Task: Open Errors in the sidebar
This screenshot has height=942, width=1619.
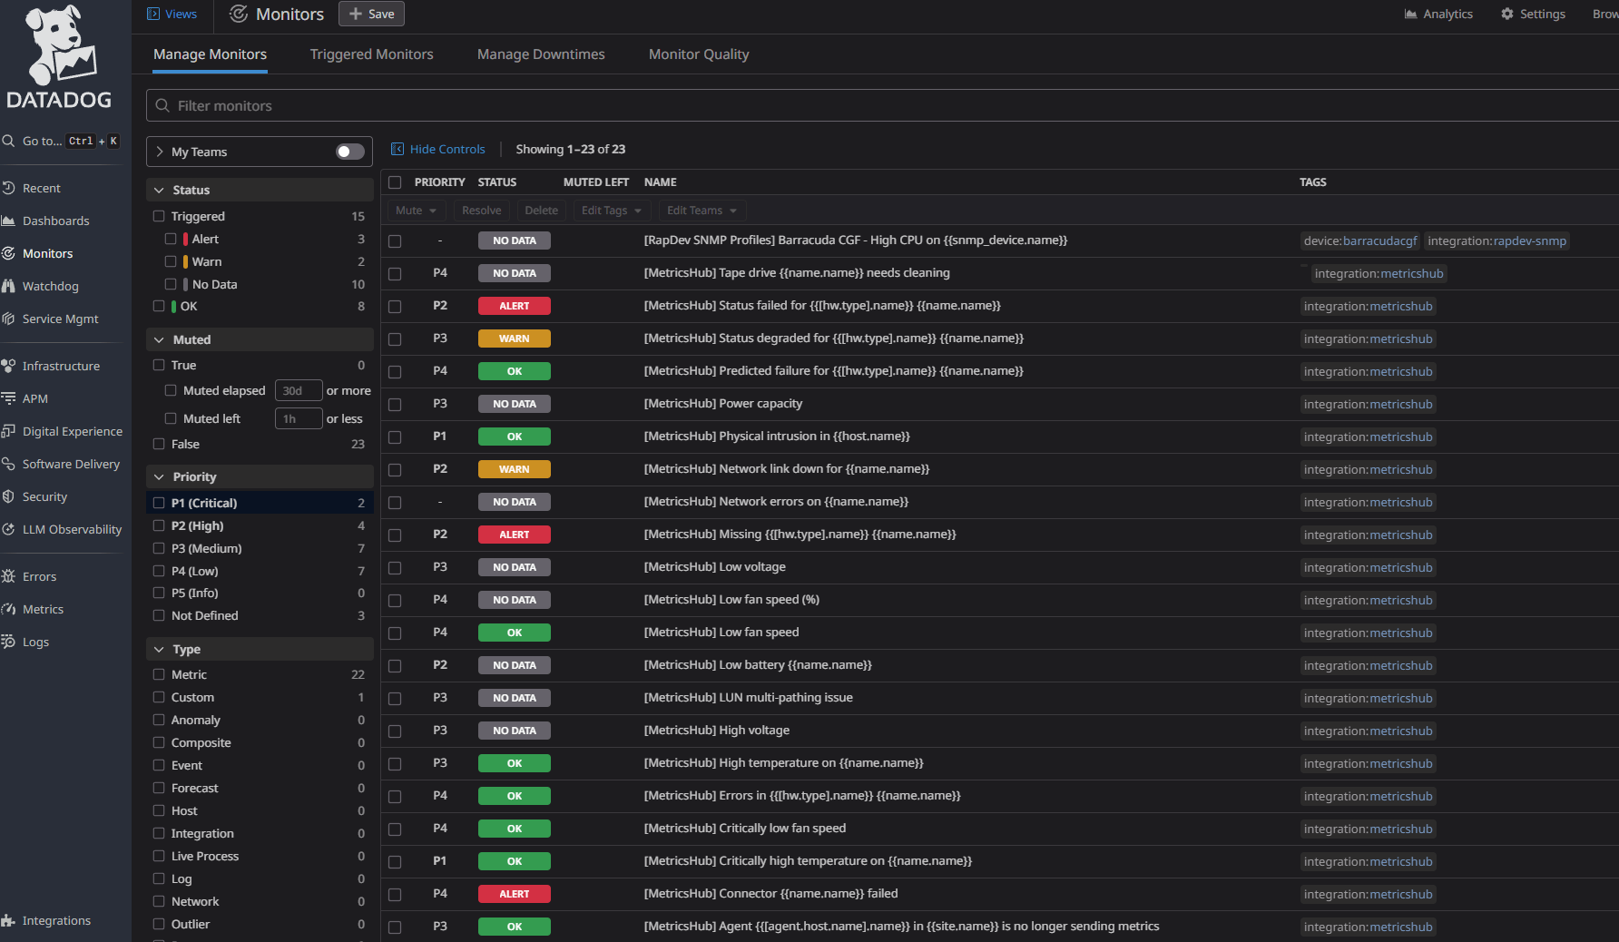Action: point(39,576)
